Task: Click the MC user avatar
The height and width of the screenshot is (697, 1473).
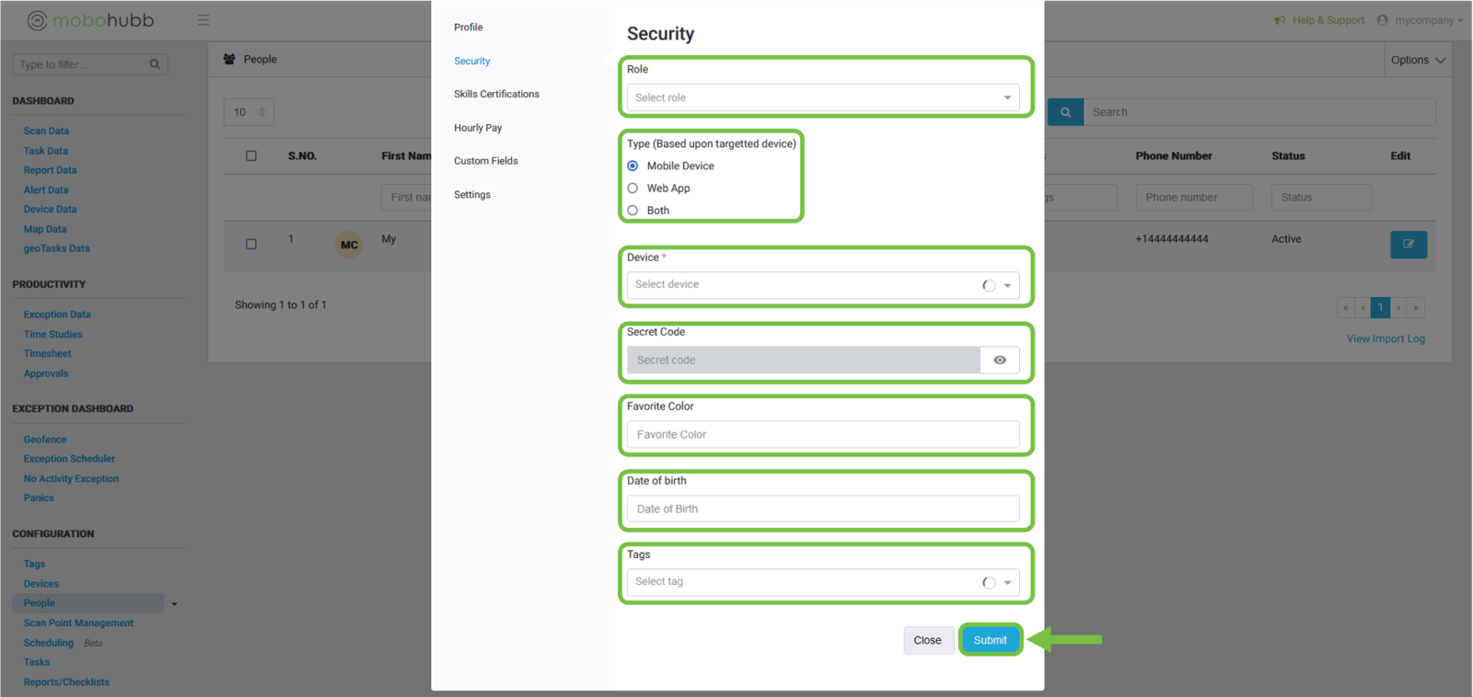Action: [x=349, y=245]
